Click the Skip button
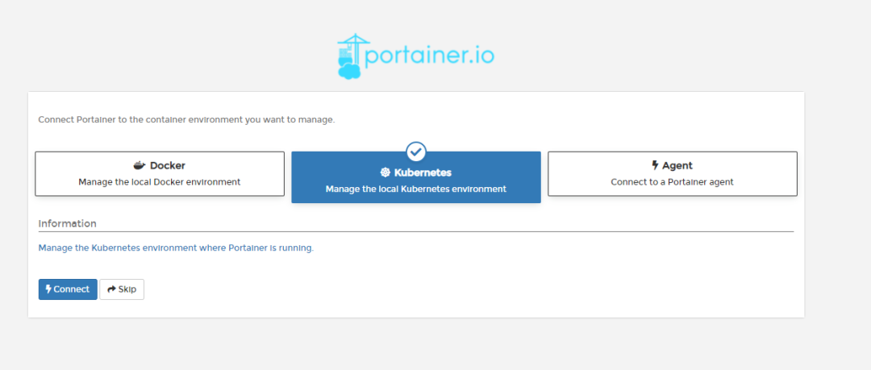Image resolution: width=871 pixels, height=370 pixels. [x=122, y=289]
